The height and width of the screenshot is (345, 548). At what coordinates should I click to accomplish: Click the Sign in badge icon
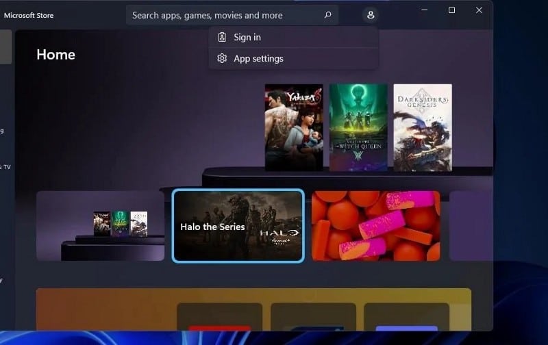coord(222,37)
